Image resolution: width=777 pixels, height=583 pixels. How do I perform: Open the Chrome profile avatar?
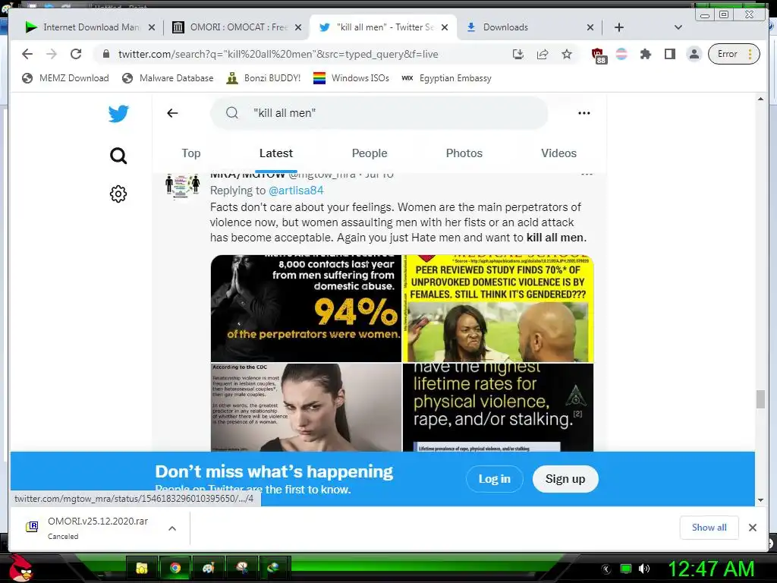click(694, 54)
